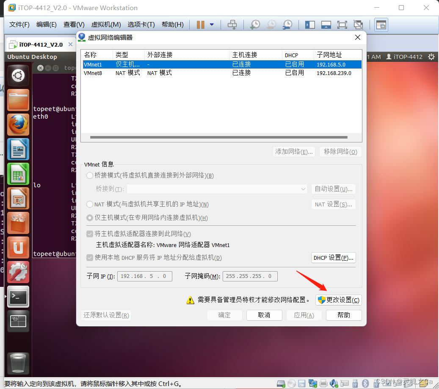The width and height of the screenshot is (439, 389).
Task: Click the pause virtual machine toolbar icon
Action: 201,25
